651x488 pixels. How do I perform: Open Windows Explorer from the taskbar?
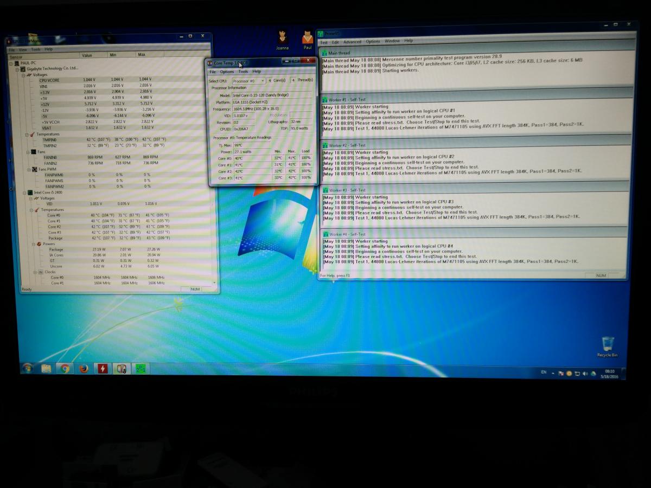point(46,369)
